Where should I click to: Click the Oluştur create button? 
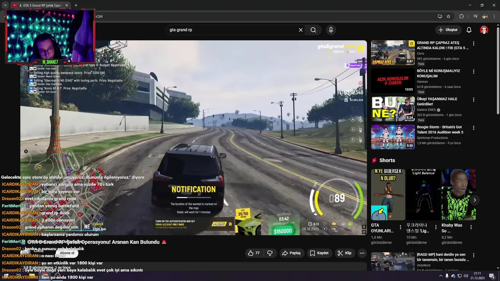(x=448, y=30)
